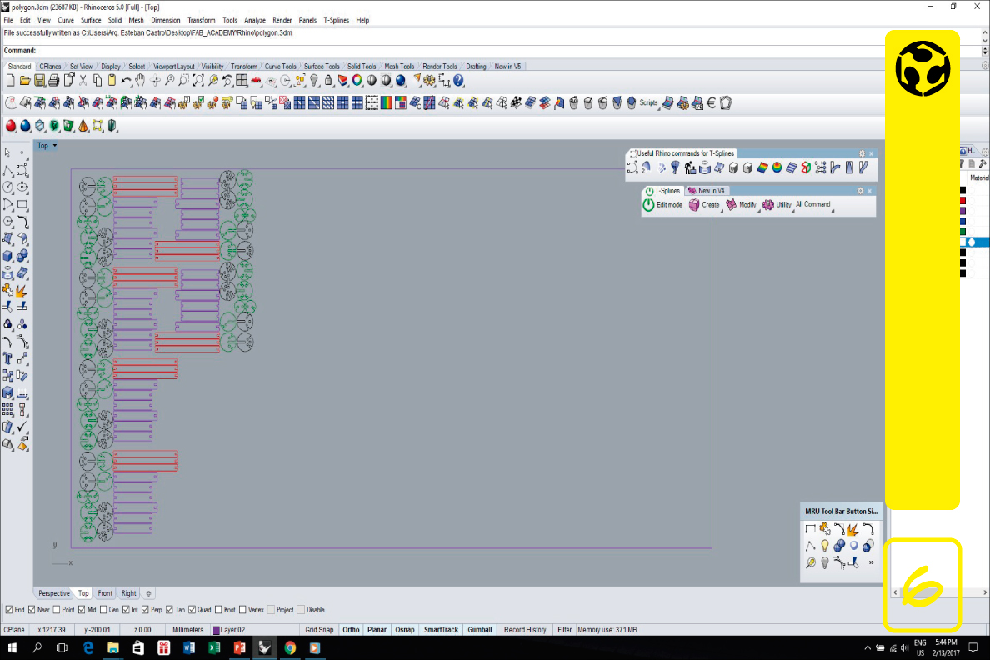The width and height of the screenshot is (990, 660).
Task: Expand MRU toolbar overflow chevron
Action: (x=872, y=562)
